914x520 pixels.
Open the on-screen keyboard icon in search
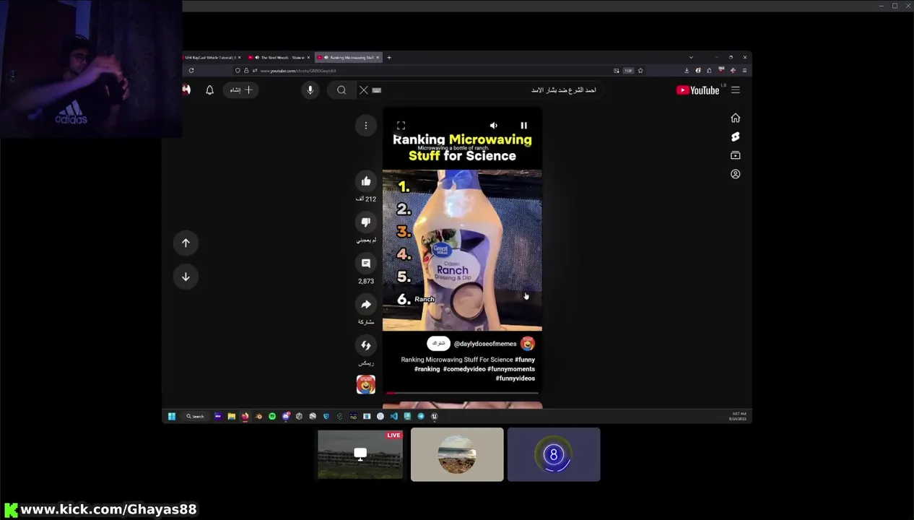tap(376, 90)
